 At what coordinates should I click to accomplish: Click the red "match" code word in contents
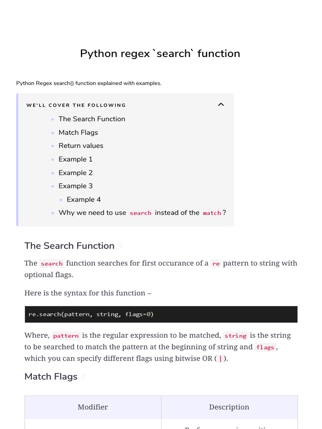pyautogui.click(x=212, y=213)
